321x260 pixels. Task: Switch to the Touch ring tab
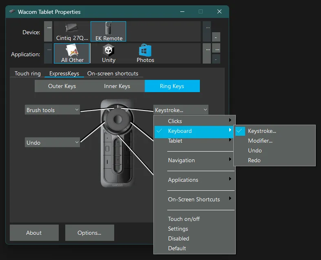(28, 73)
